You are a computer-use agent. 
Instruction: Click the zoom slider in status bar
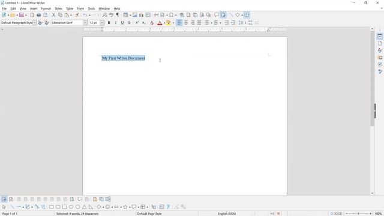[x=358, y=214]
